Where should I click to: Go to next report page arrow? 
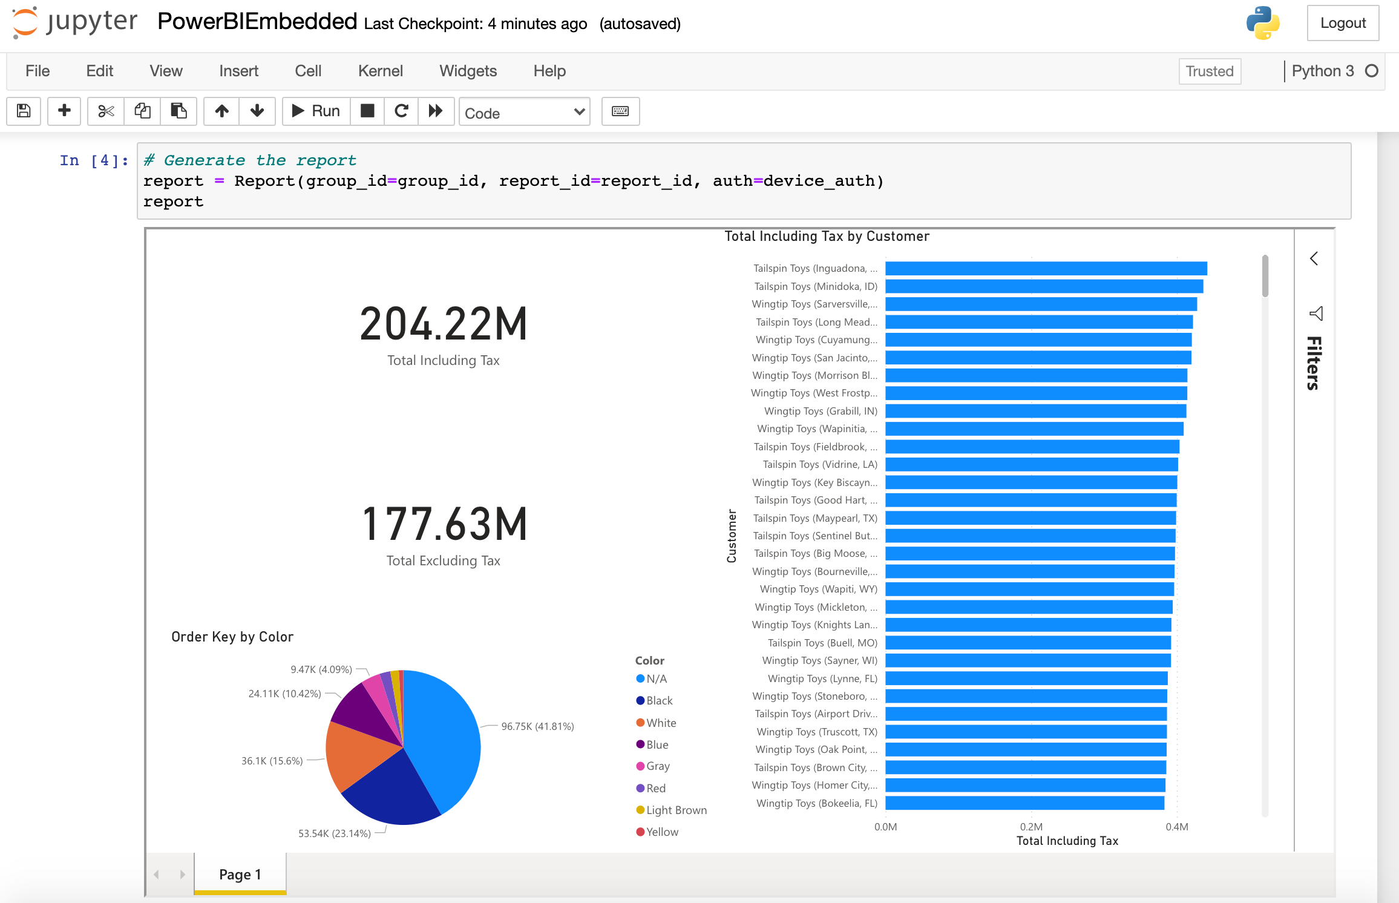(182, 875)
